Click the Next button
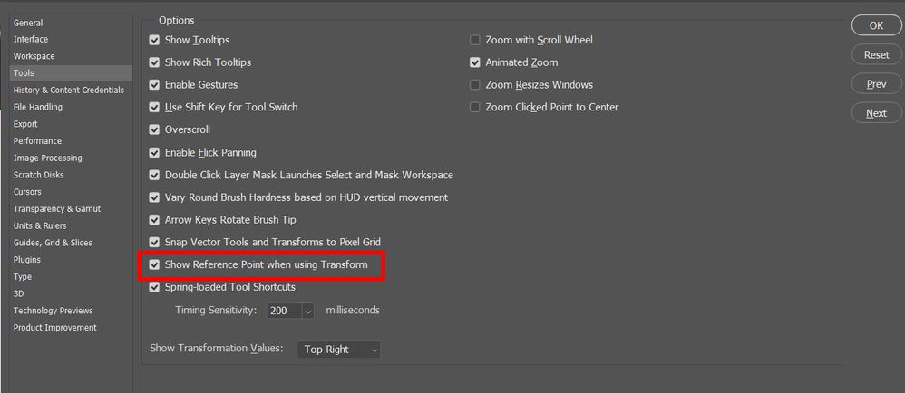Image resolution: width=905 pixels, height=393 pixels. (x=876, y=113)
